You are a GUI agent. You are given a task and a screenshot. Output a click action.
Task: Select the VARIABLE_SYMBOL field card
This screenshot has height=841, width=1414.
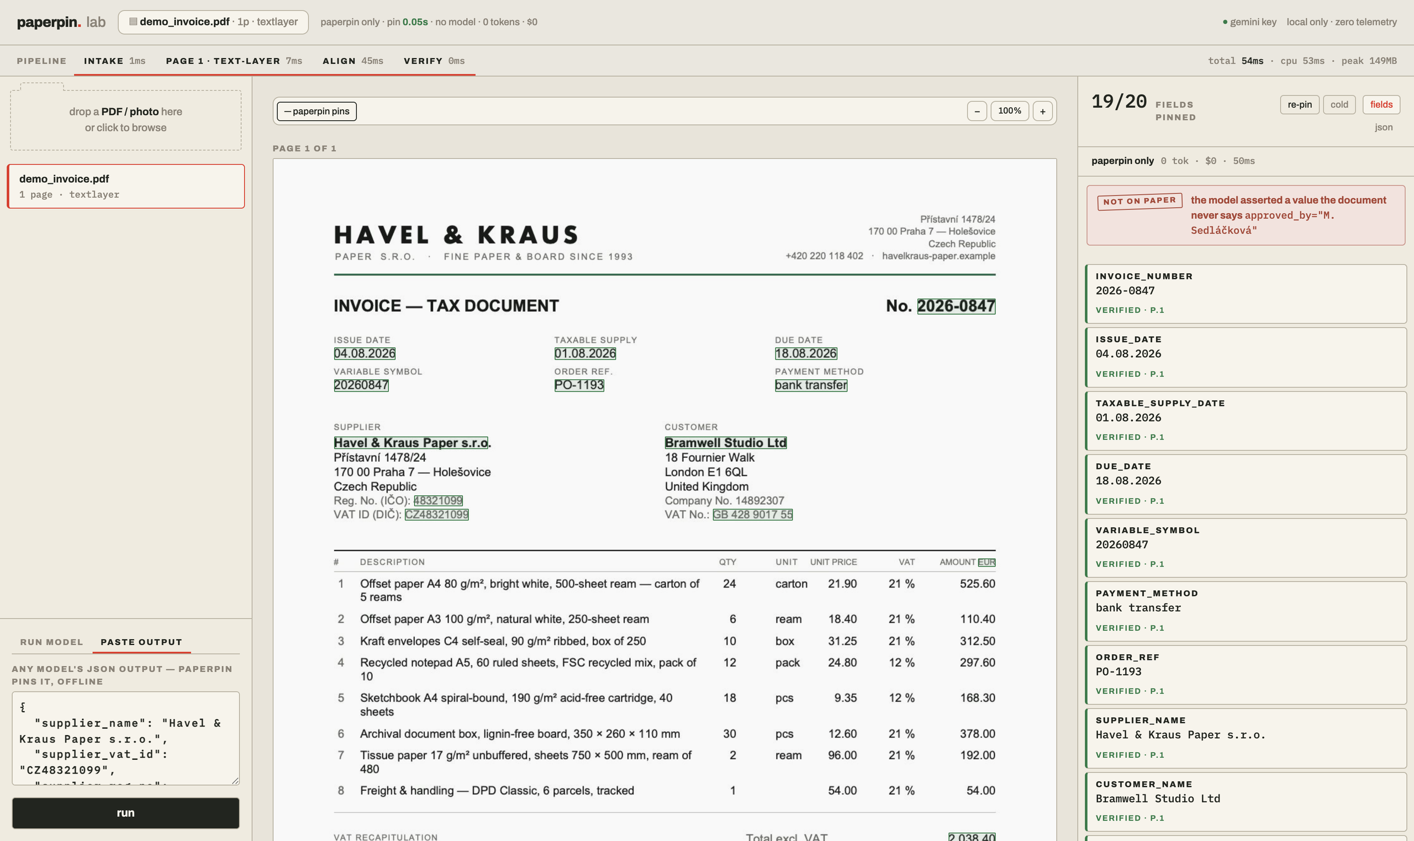[x=1245, y=547]
